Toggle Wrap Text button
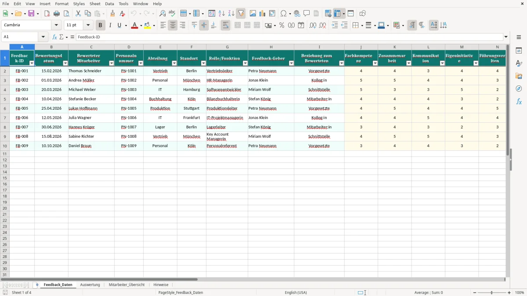This screenshot has width=527, height=296. 225,25
